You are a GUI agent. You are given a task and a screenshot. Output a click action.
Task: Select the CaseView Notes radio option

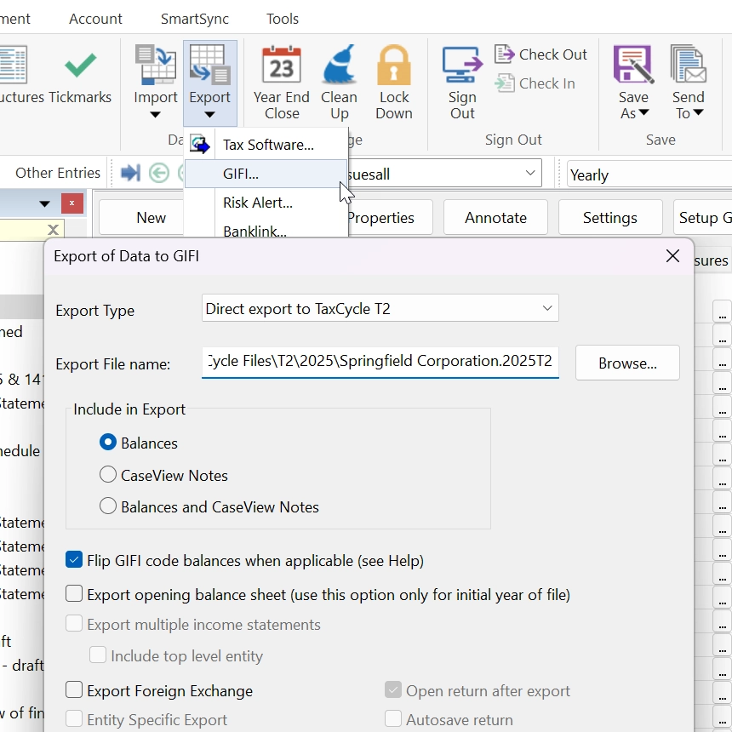coord(108,474)
